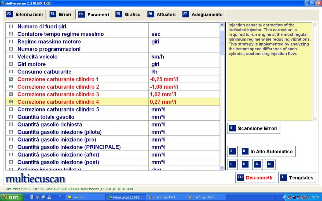
Task: Enable the Velocità veicolo checkbox
Action: pyautogui.click(x=11, y=57)
